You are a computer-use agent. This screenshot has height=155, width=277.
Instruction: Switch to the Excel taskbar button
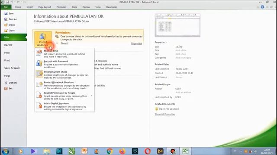click(x=185, y=151)
